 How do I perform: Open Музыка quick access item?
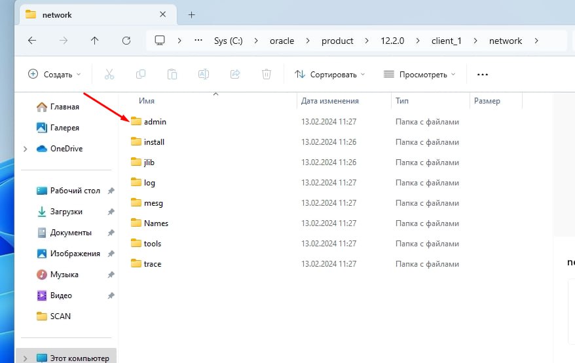(58, 274)
